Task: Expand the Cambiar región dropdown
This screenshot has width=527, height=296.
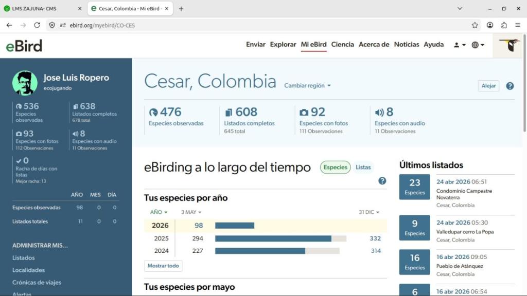Action: [307, 86]
